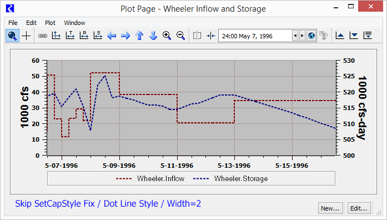Open the File menu
The height and width of the screenshot is (220, 387).
click(13, 23)
